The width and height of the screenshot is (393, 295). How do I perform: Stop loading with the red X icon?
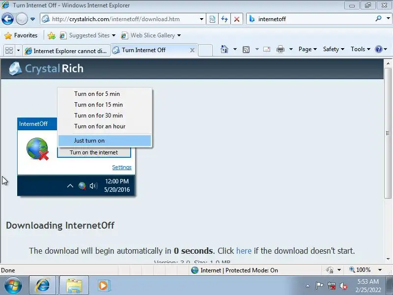click(x=237, y=19)
